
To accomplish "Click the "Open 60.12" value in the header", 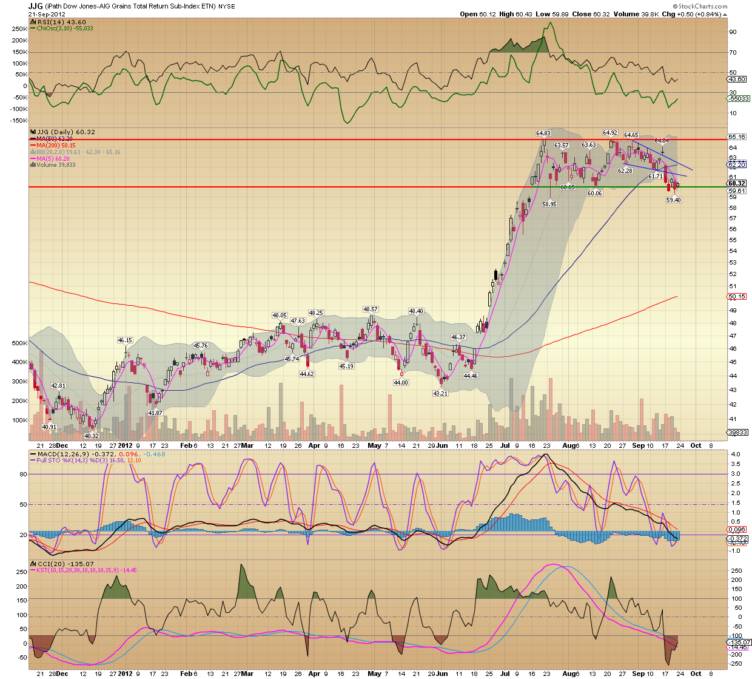I will 478,14.
